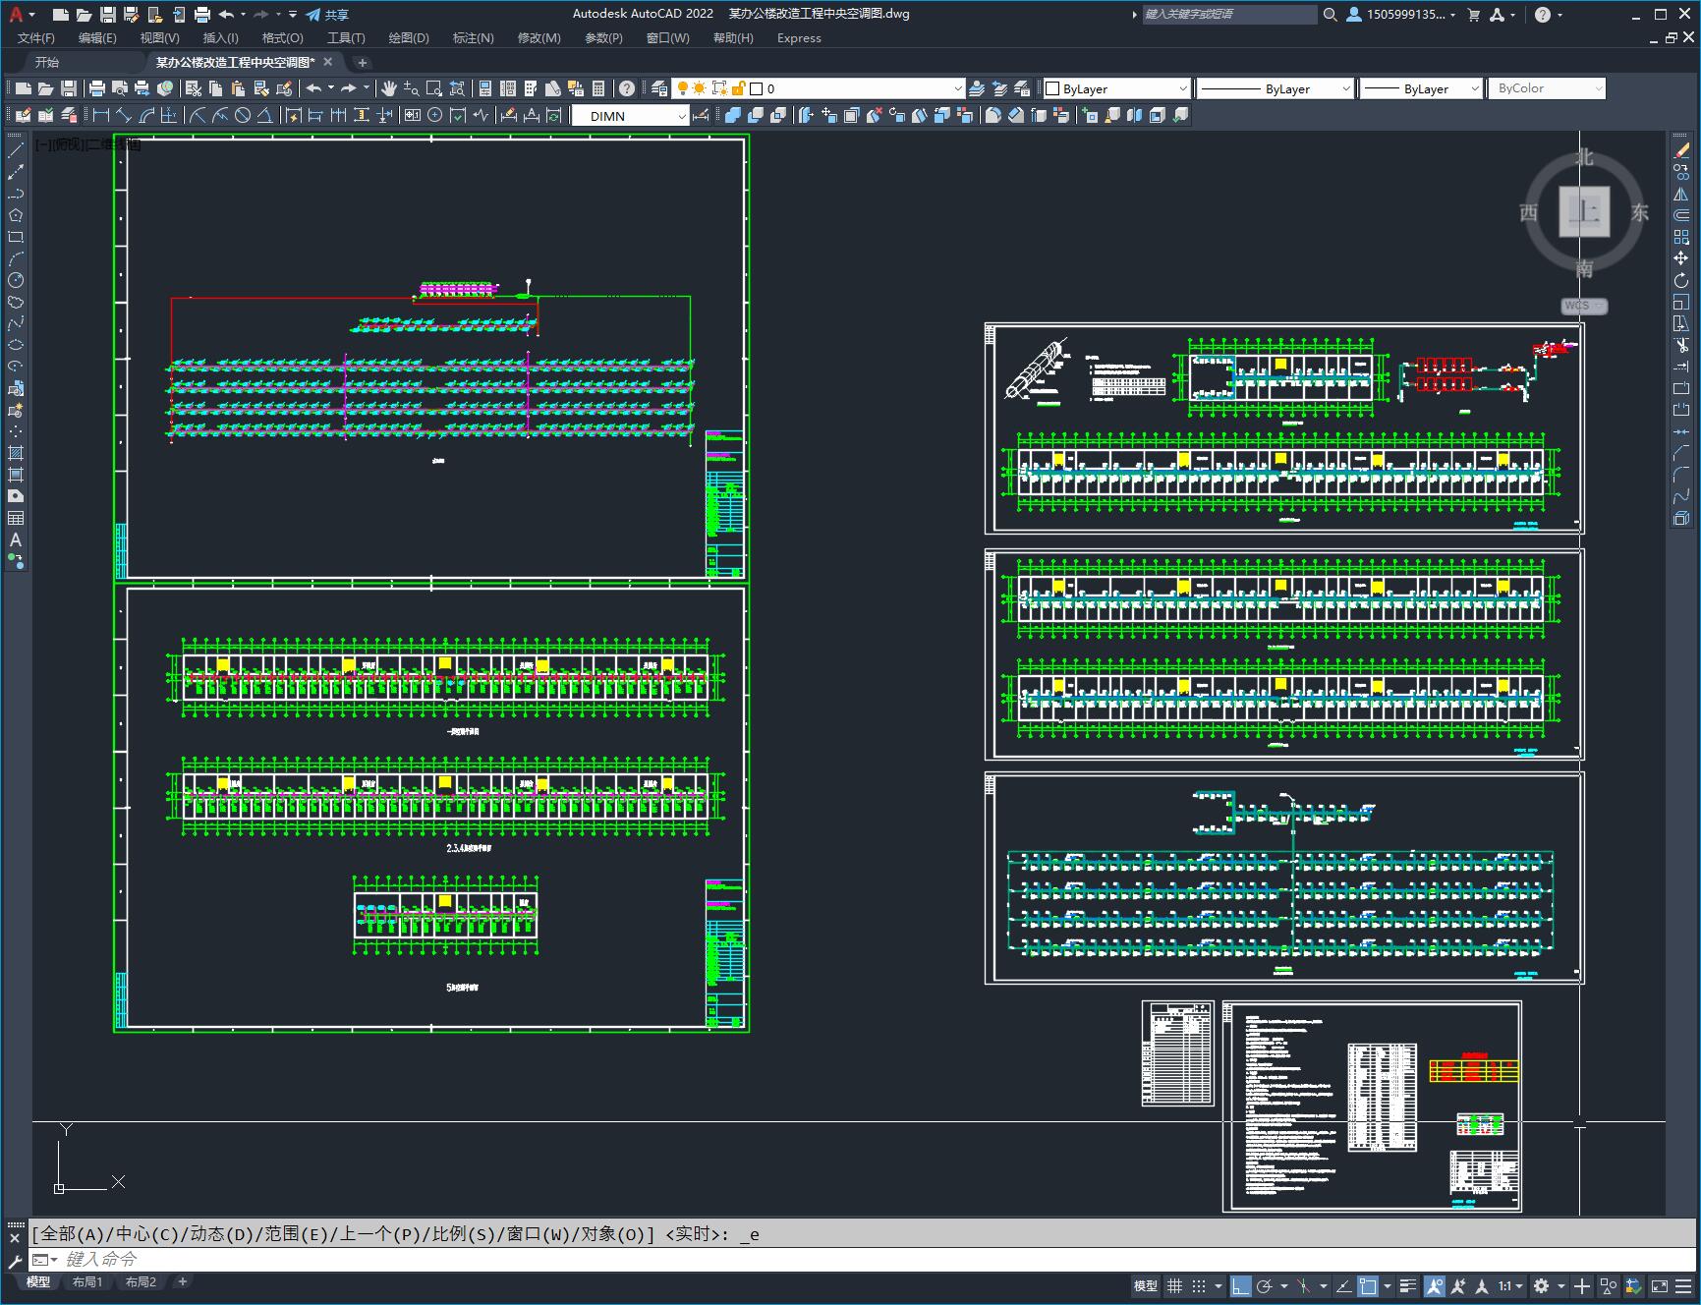Click the help search keyword field

click(1228, 14)
